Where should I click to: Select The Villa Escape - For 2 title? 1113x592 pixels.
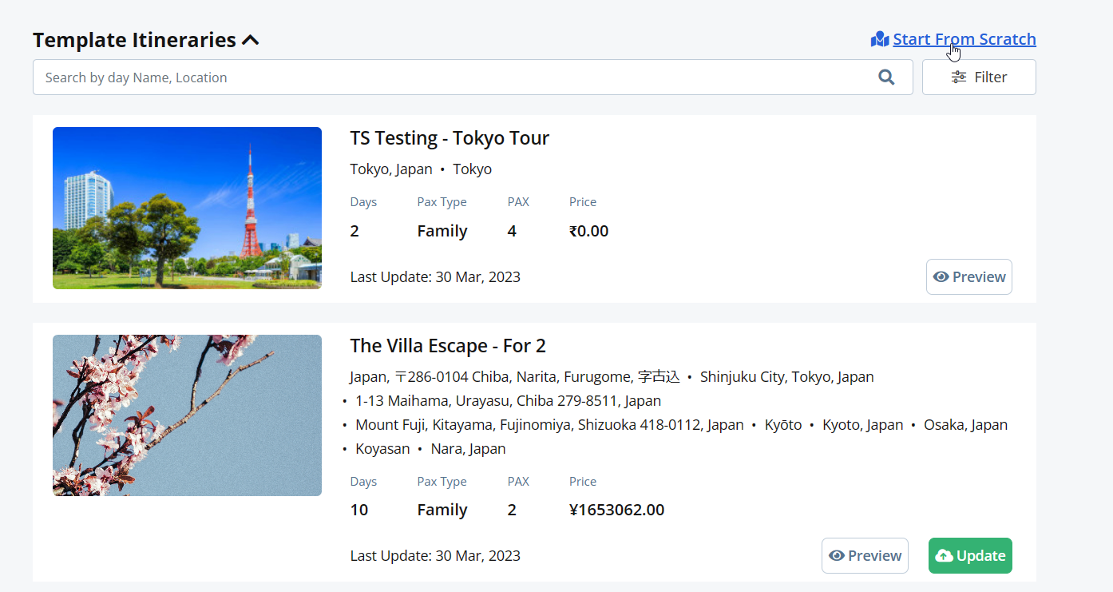pos(448,346)
